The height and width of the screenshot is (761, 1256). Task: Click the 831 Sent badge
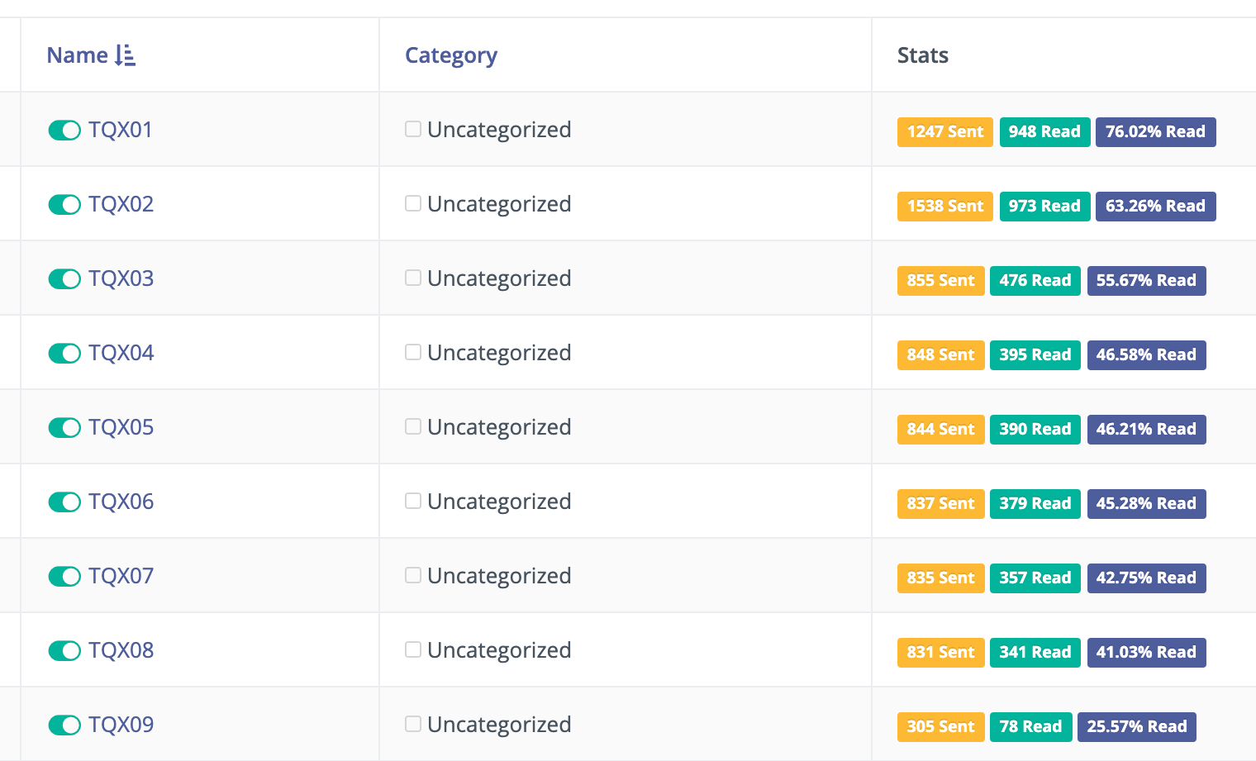(x=940, y=653)
